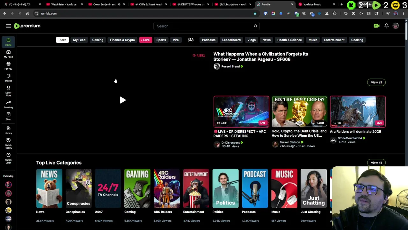Open the News live category

pyautogui.click(x=49, y=188)
